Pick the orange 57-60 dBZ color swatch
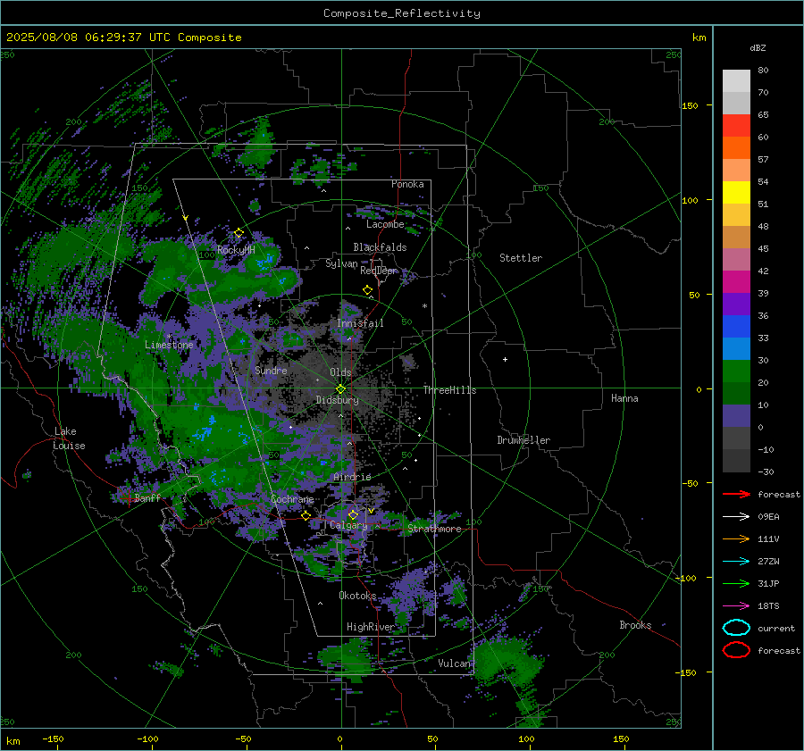The image size is (804, 751). (736, 147)
